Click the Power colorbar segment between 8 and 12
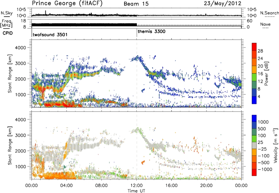 point(254,85)
